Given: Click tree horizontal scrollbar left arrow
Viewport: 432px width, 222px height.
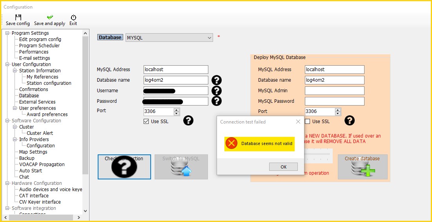Looking at the screenshot, I should tap(5, 217).
